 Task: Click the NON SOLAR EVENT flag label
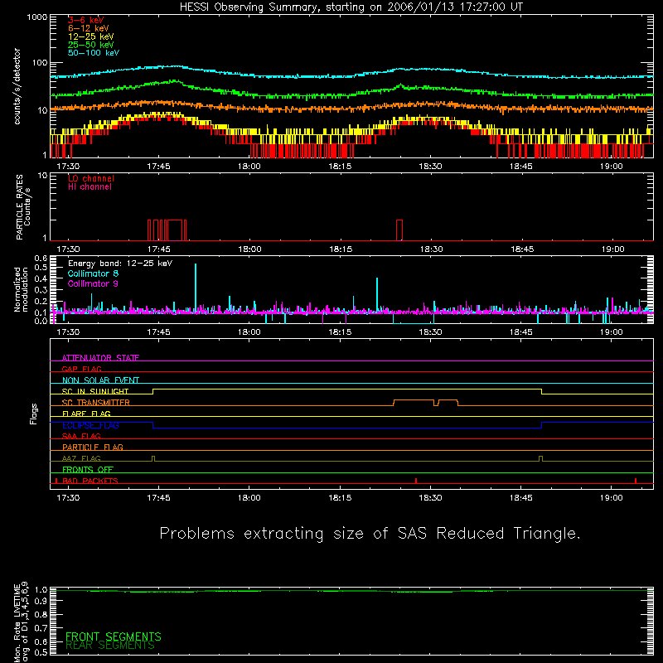tap(100, 380)
